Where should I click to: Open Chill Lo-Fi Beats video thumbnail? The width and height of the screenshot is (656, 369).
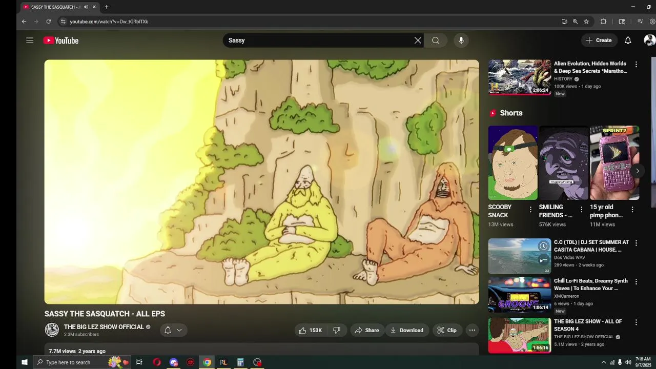[519, 295]
